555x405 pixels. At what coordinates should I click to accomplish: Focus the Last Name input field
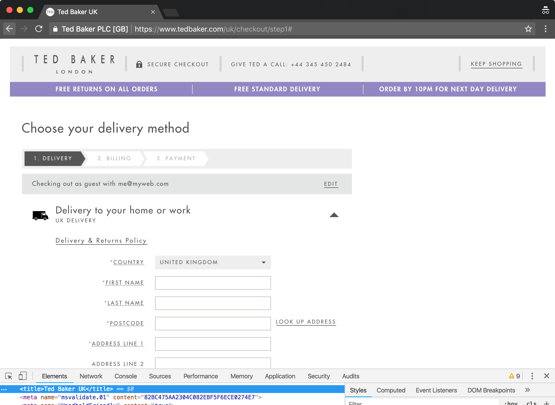[213, 303]
